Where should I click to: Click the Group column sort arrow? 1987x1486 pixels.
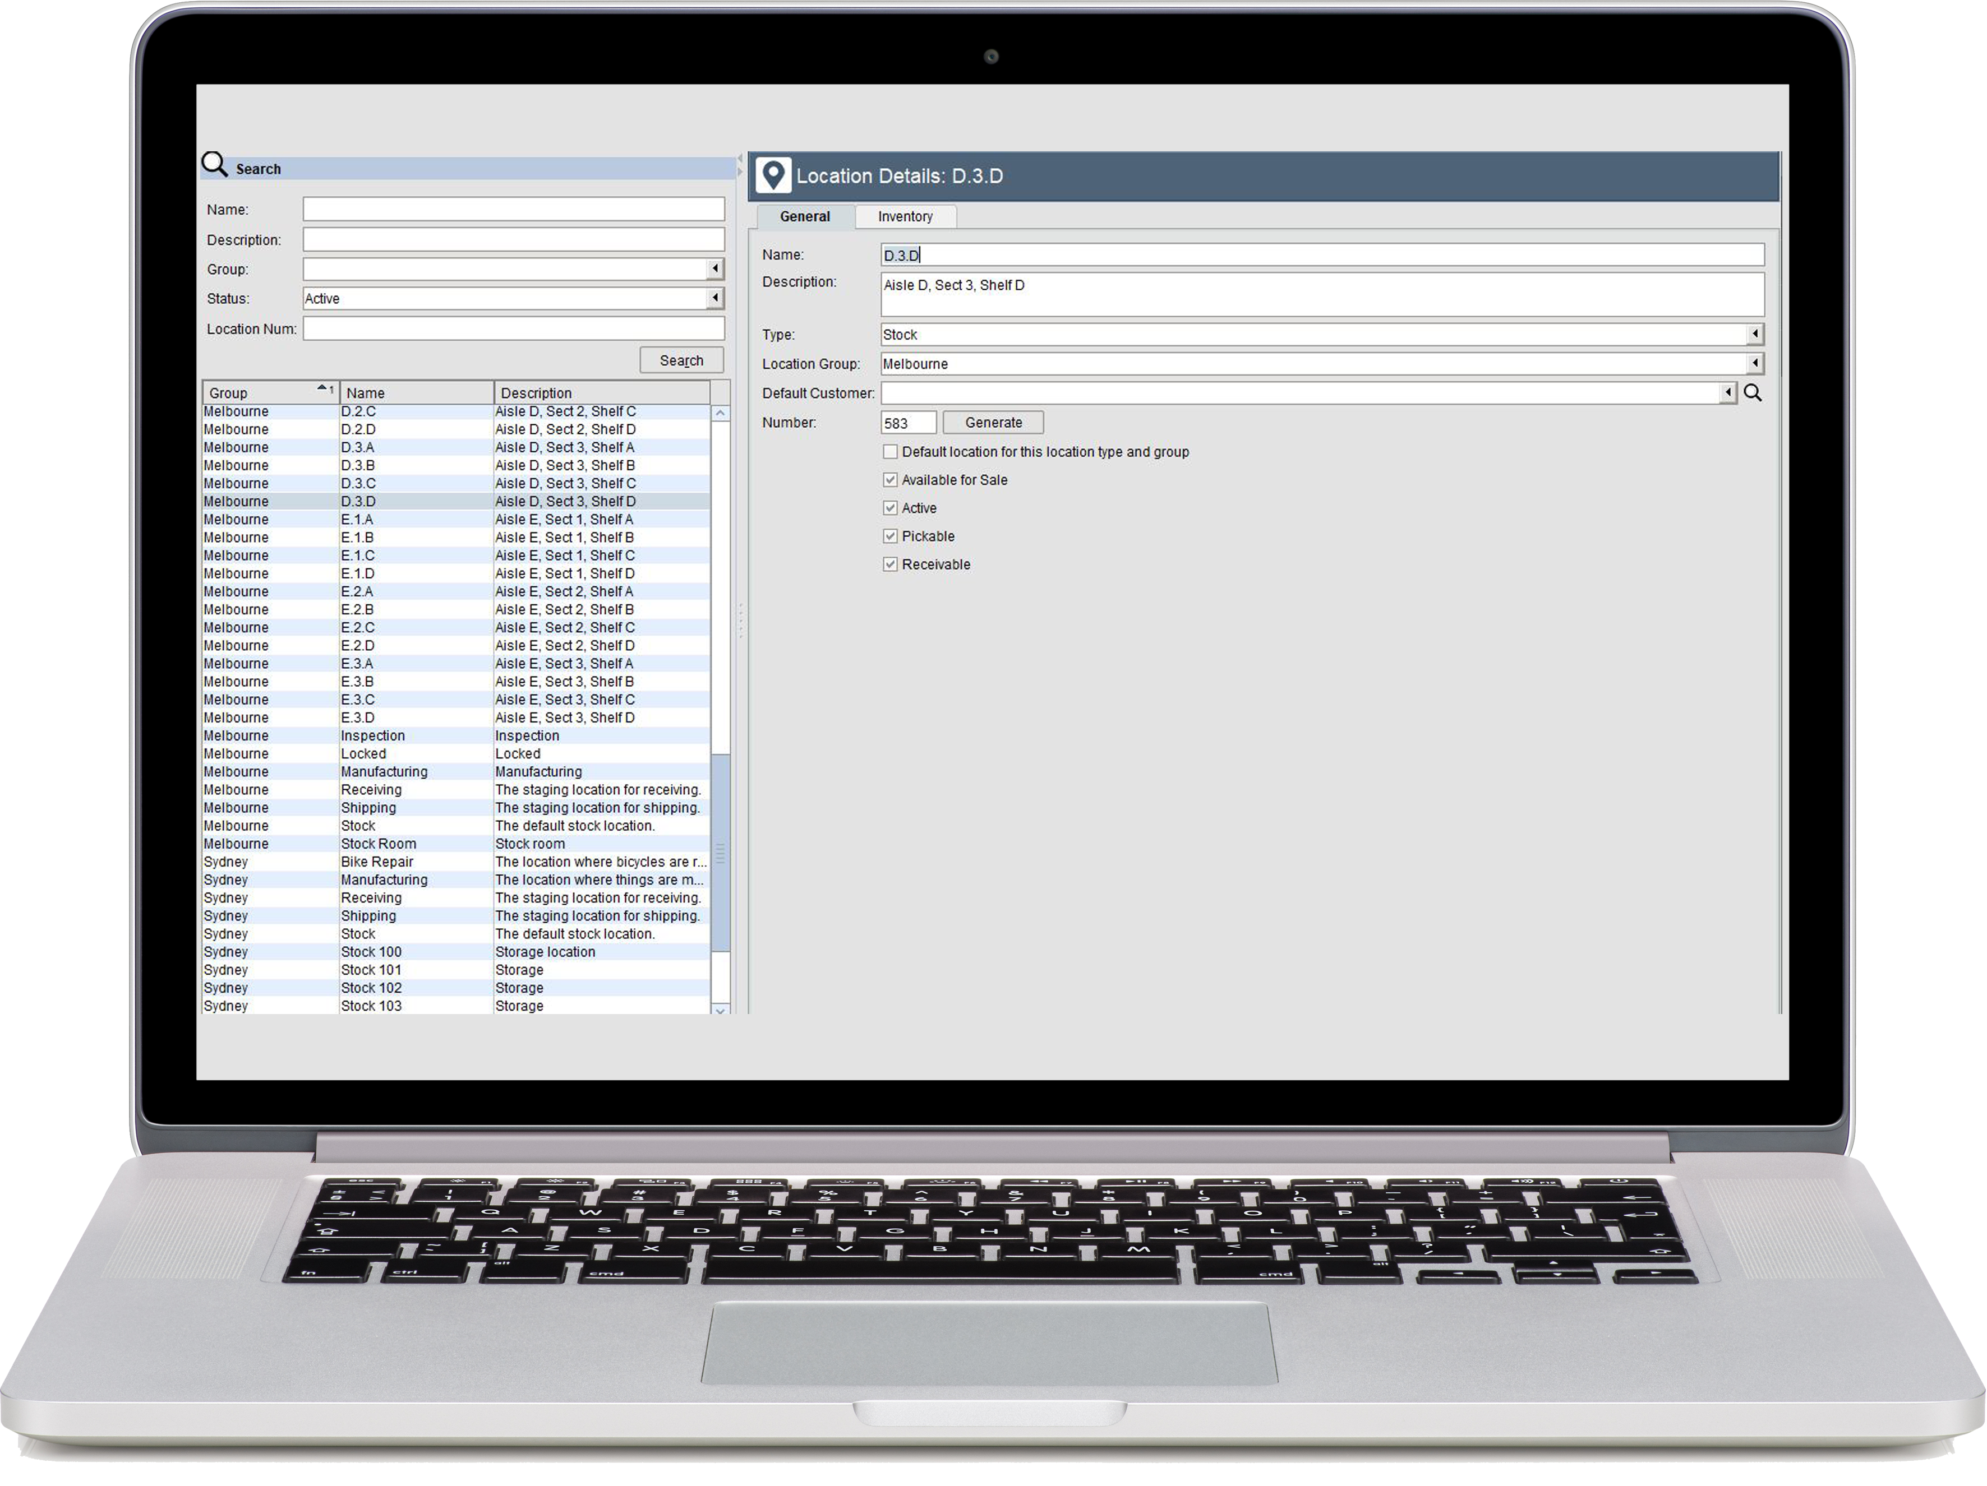(322, 388)
